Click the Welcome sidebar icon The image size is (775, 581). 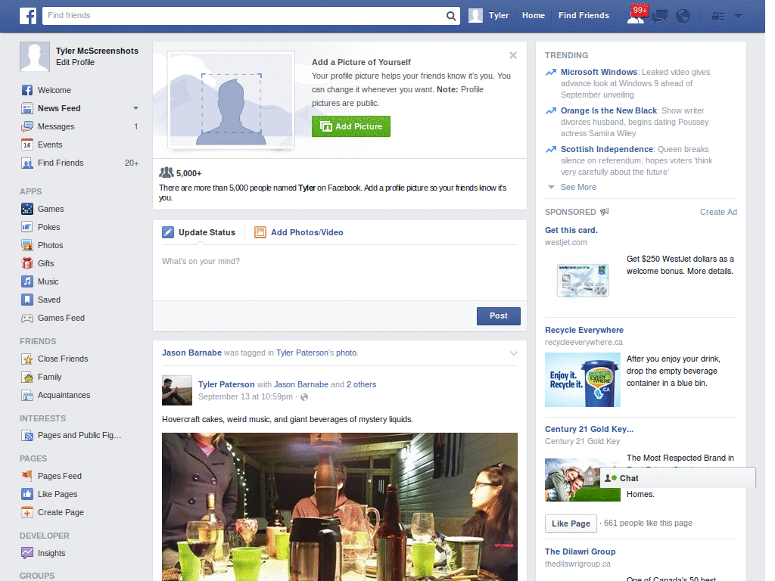[27, 90]
